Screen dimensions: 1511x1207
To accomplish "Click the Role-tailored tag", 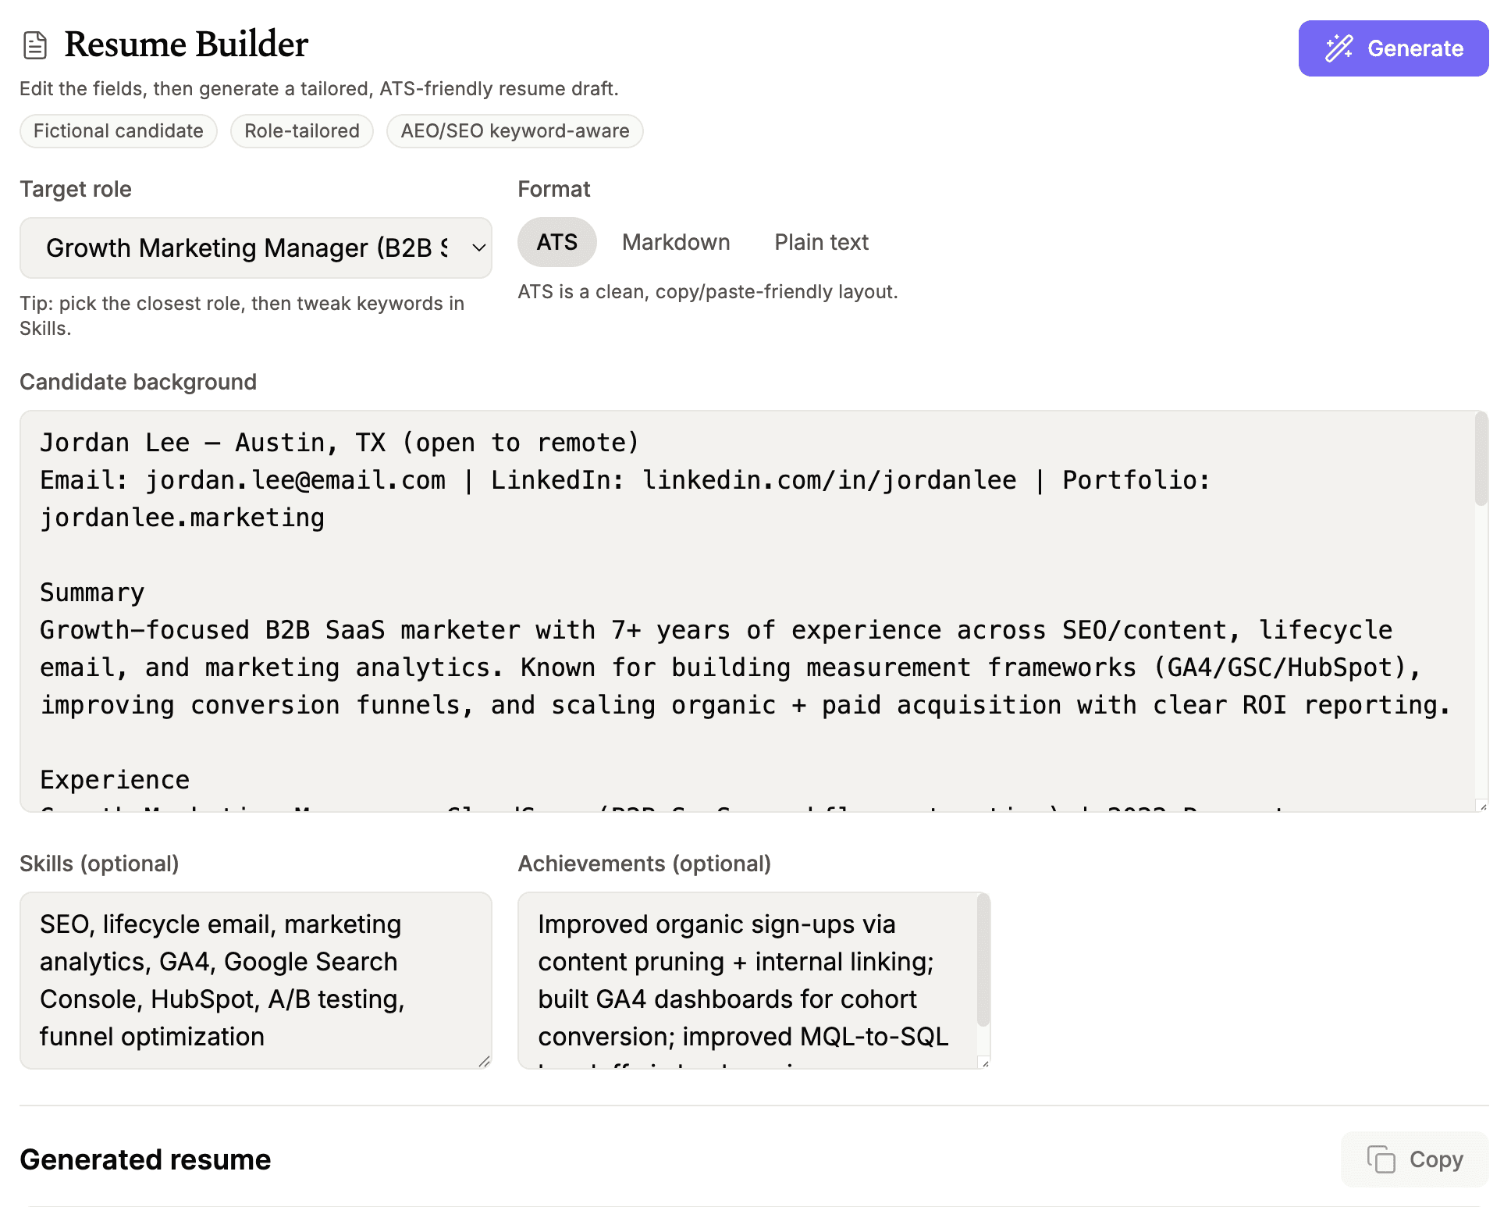I will [301, 131].
